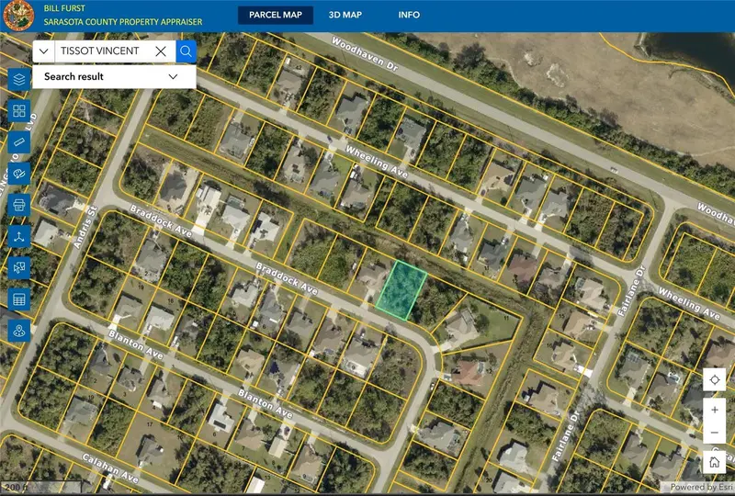735x496 pixels.
Task: Open the INFO tab
Action: coord(409,15)
